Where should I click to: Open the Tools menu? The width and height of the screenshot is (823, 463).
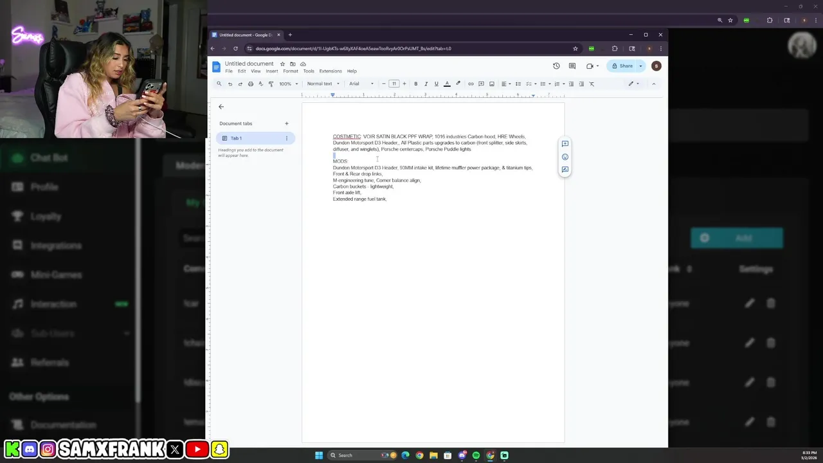tap(309, 71)
